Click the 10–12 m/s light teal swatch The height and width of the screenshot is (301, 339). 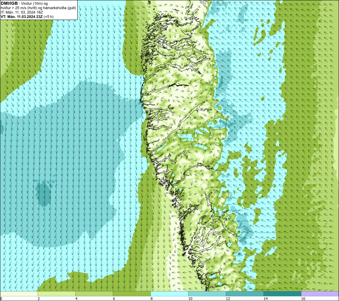[x=207, y=294]
